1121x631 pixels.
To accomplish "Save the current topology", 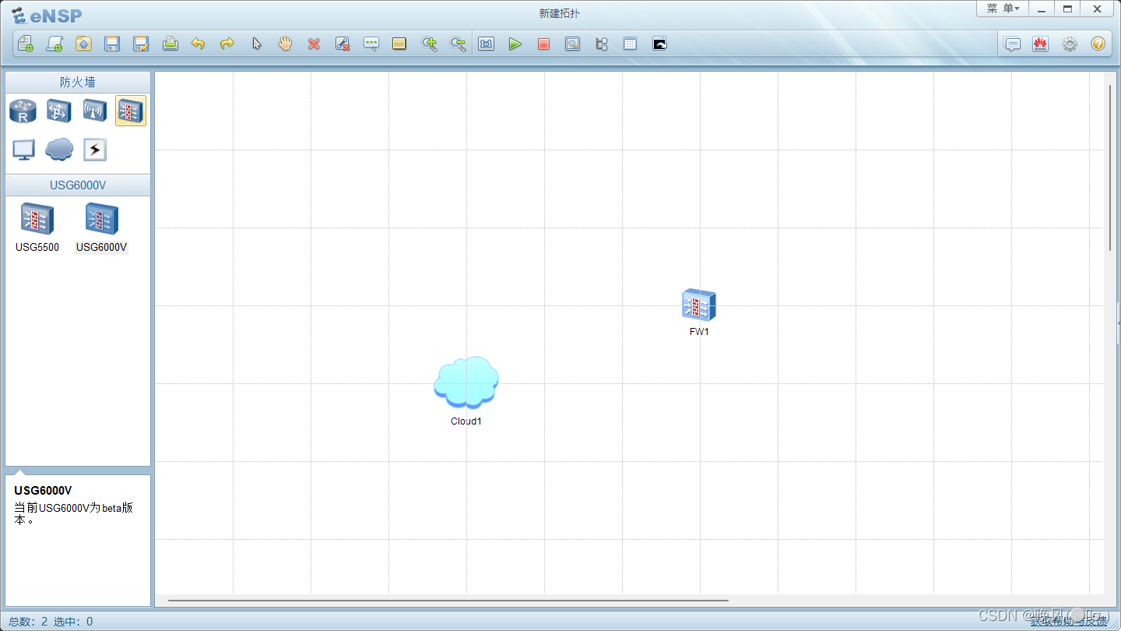I will pos(112,44).
